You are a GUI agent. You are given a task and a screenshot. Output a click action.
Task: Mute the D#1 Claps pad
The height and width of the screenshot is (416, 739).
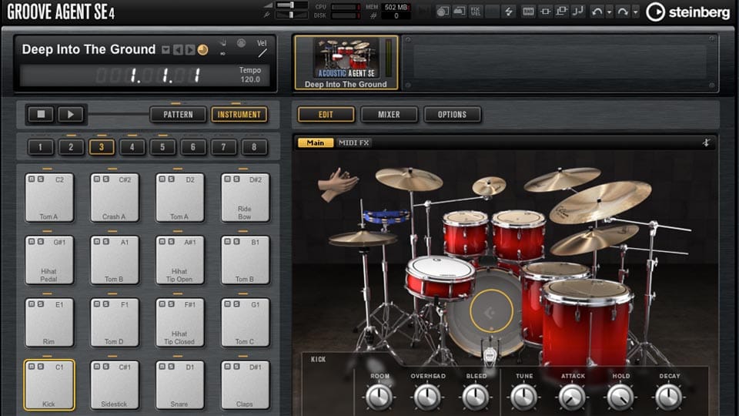(x=228, y=367)
